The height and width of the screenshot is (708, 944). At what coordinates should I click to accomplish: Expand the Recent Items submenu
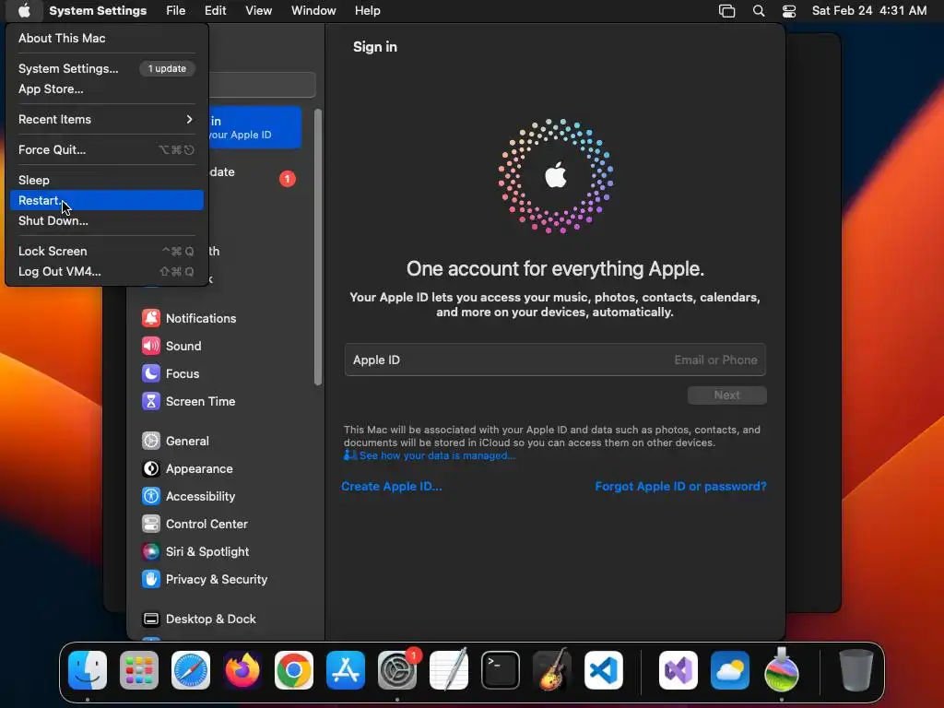pos(107,119)
